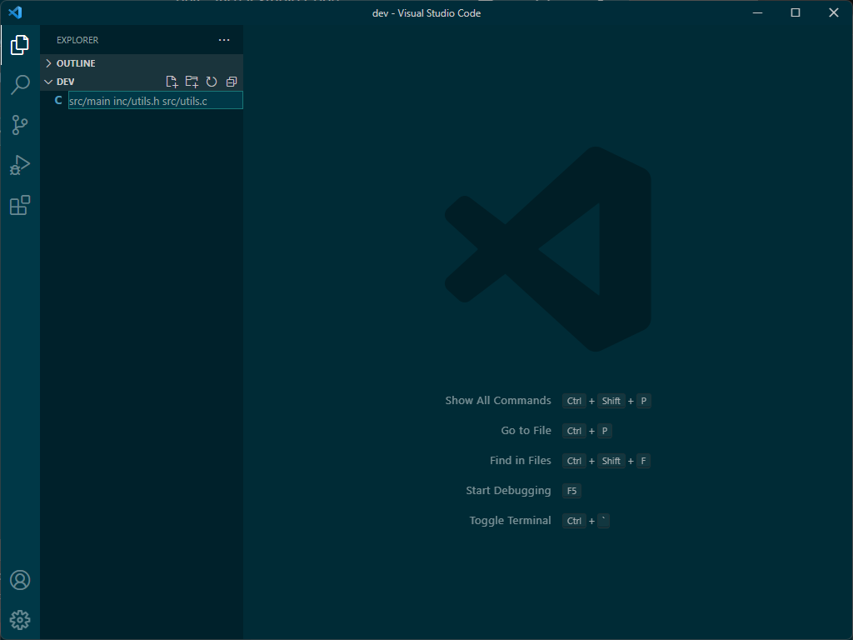Expand the OUTLINE section
The height and width of the screenshot is (640, 853).
coord(50,62)
